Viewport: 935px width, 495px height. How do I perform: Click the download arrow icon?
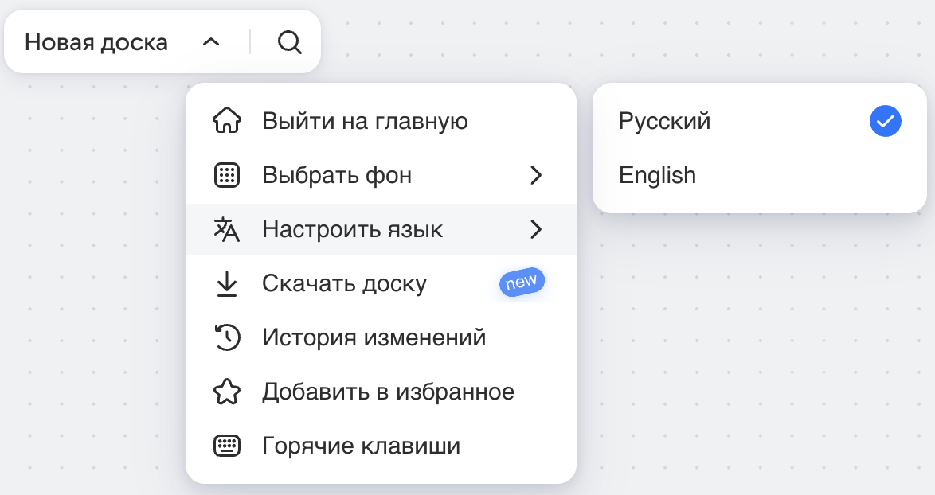point(227,283)
